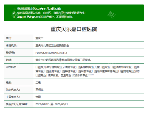
Task: Click the name 王明亮
Action: (39, 90)
